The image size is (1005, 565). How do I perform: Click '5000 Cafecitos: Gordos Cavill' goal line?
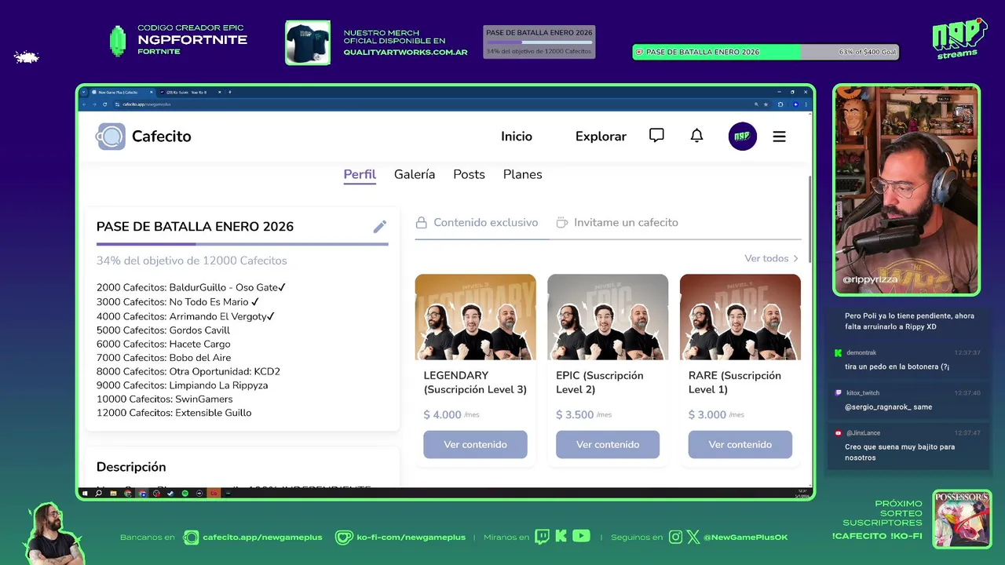tap(163, 330)
